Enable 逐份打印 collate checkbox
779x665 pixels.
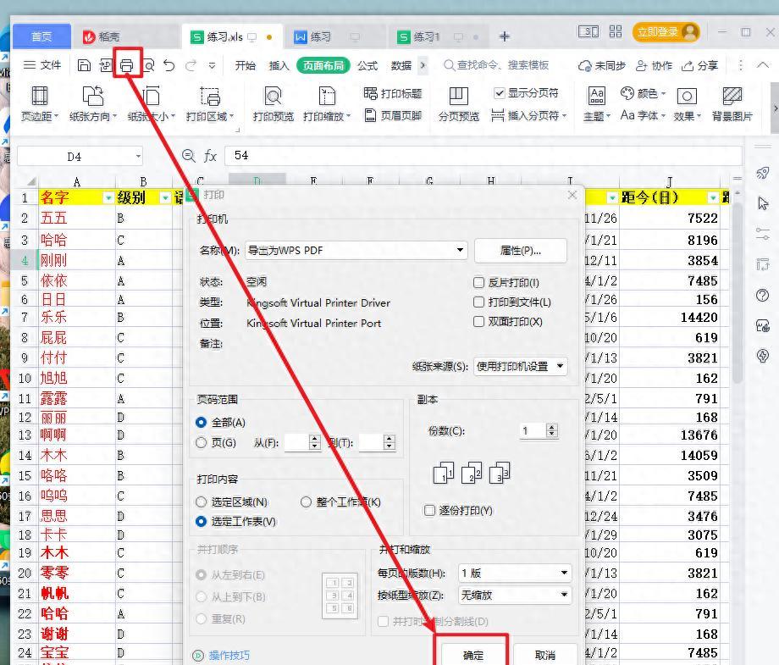(430, 511)
